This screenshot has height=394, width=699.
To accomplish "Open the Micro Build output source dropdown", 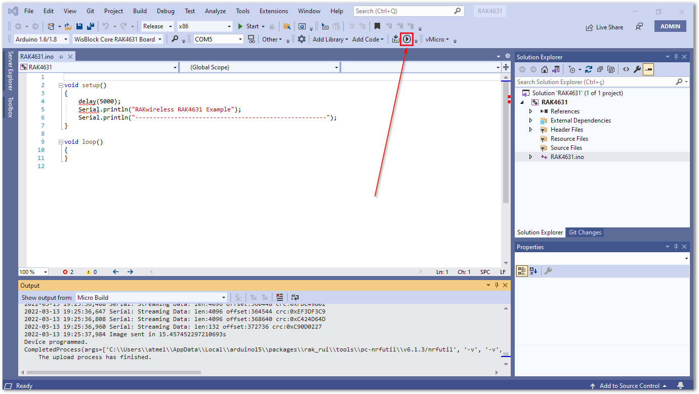I will pos(151,297).
